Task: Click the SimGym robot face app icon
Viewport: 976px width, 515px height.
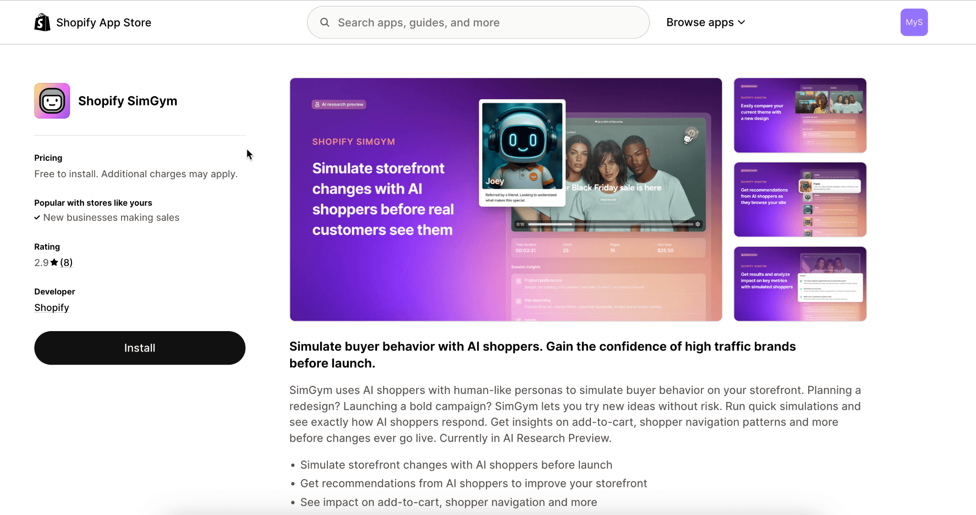Action: tap(52, 101)
